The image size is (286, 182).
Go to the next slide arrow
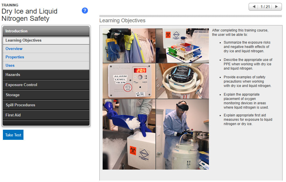(276, 7)
